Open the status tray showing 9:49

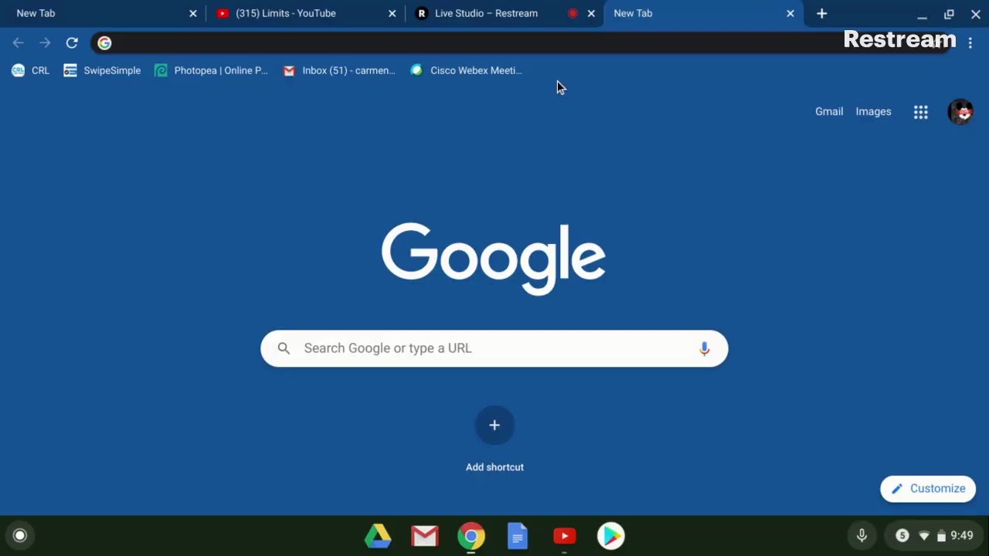pos(935,535)
